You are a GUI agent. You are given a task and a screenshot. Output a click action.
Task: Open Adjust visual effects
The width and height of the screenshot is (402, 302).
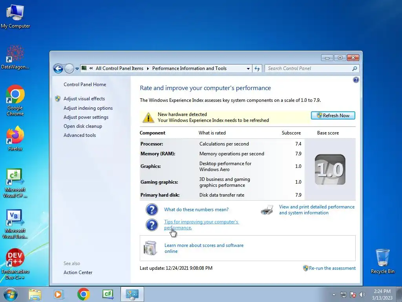(84, 99)
